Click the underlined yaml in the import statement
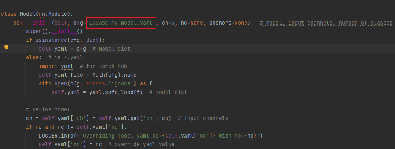The image size is (395, 149). (x=67, y=66)
